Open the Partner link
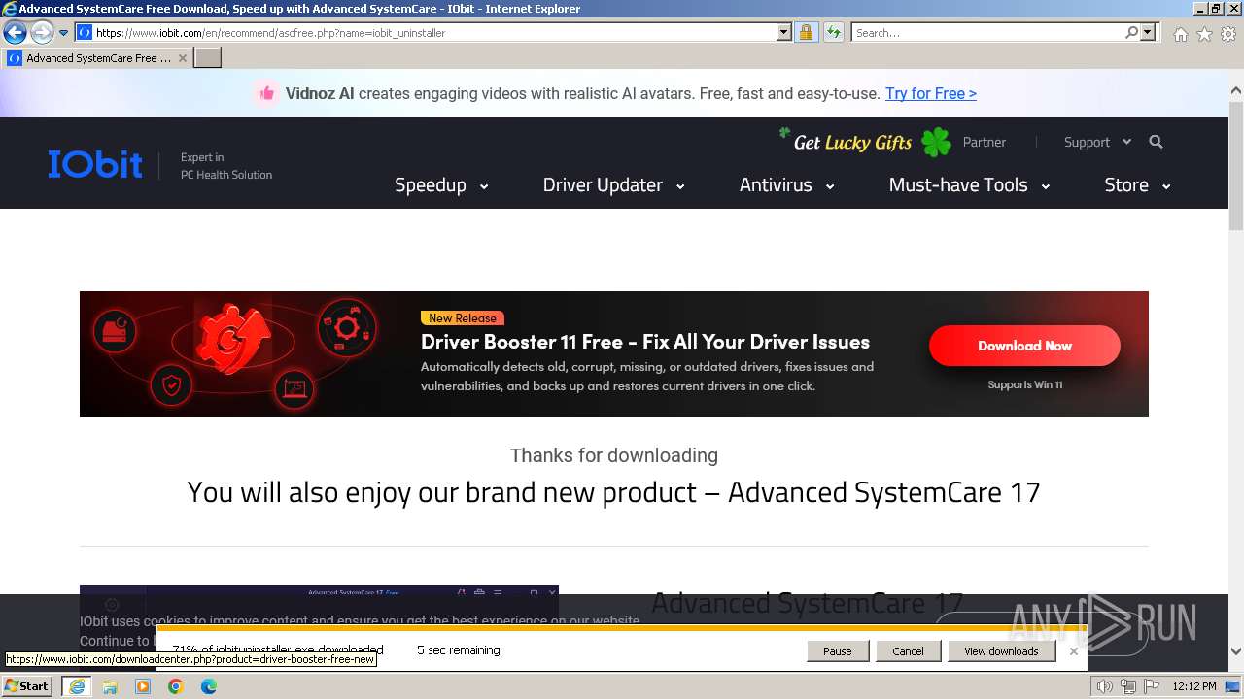This screenshot has width=1244, height=699. coord(984,142)
